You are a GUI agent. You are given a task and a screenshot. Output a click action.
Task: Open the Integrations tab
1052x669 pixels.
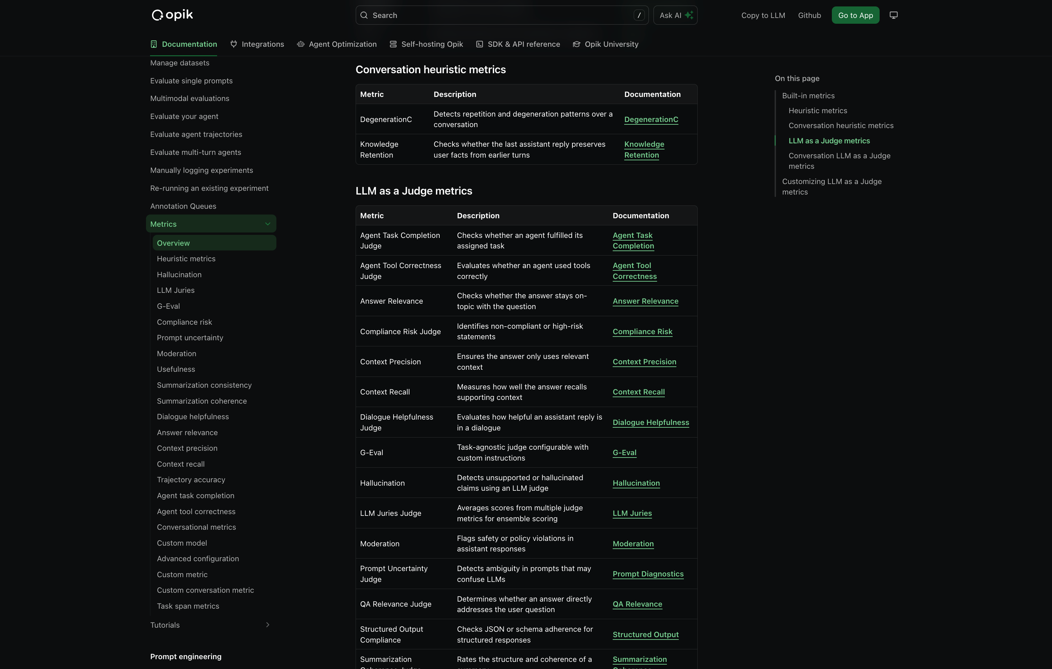coord(262,44)
